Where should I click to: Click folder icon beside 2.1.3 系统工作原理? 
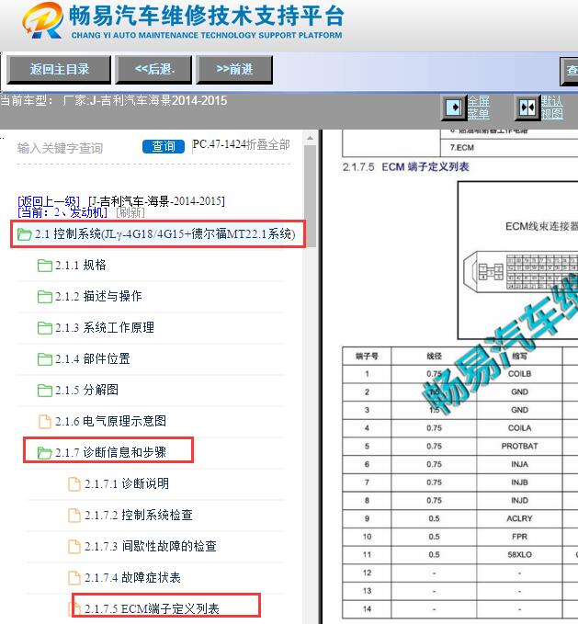(44, 328)
